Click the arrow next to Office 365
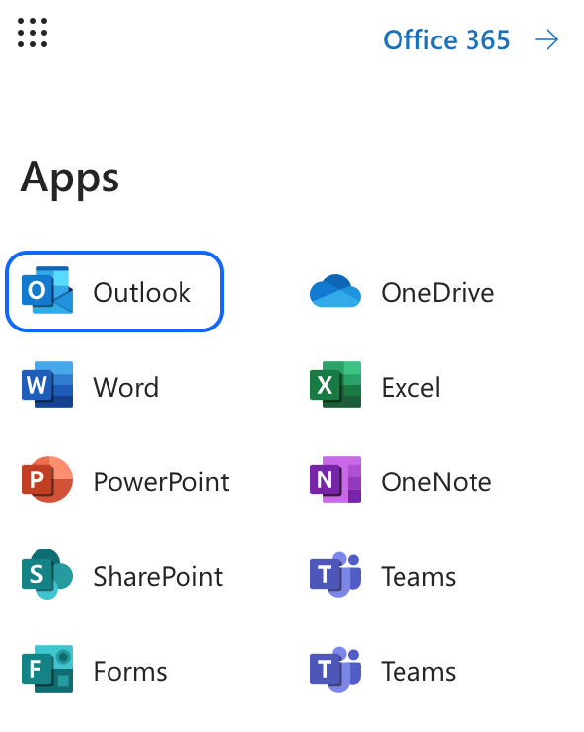This screenshot has width=584, height=732. click(547, 39)
